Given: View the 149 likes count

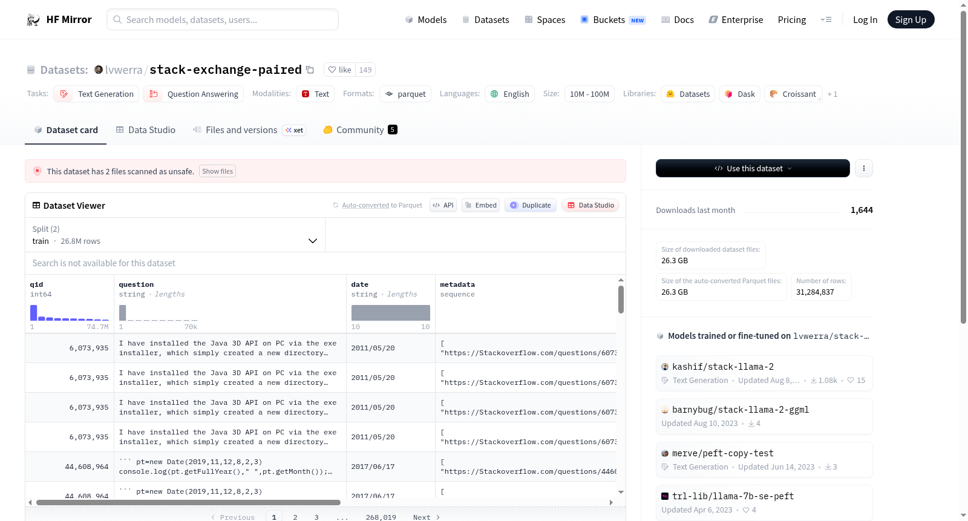Looking at the screenshot, I should [365, 70].
